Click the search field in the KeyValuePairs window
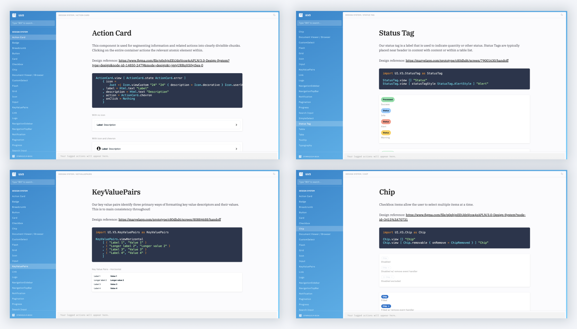 [33, 182]
